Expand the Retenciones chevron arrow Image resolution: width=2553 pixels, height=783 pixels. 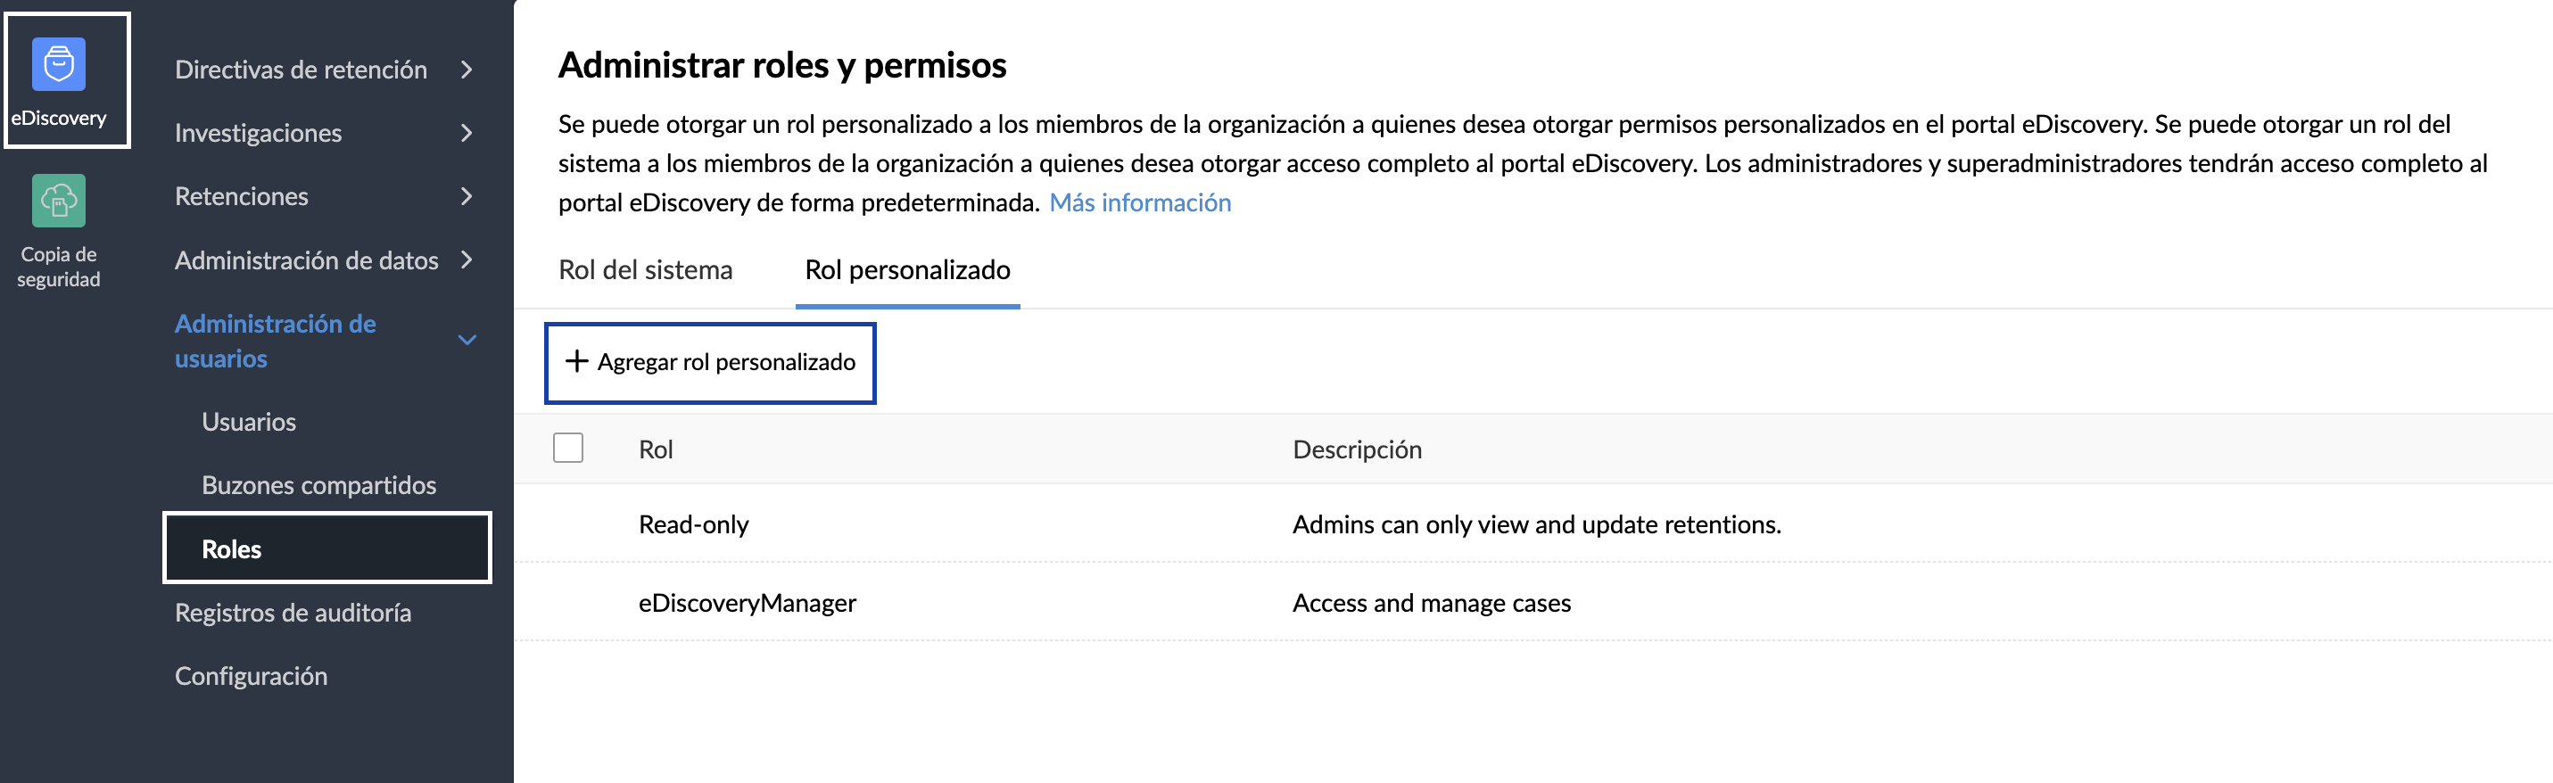pos(467,196)
